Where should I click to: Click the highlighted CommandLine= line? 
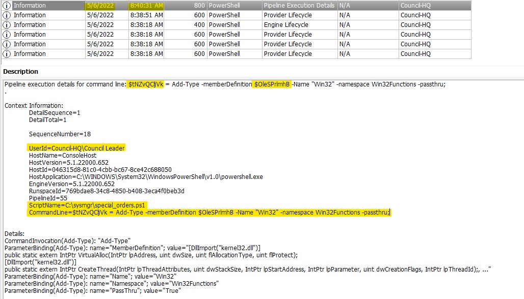click(209, 212)
